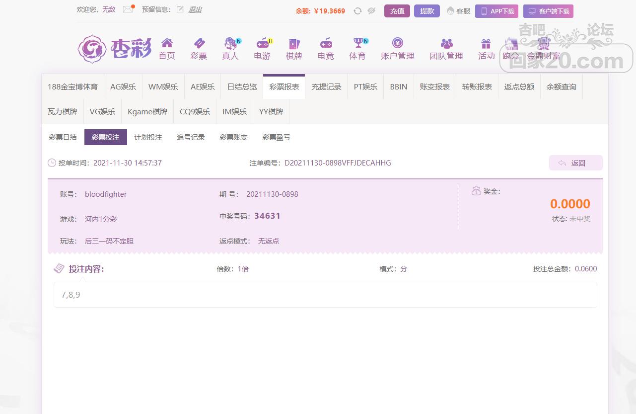Viewport: 636px width, 414px height.
Task: Open the Kgame棋牌 tab
Action: 147,111
